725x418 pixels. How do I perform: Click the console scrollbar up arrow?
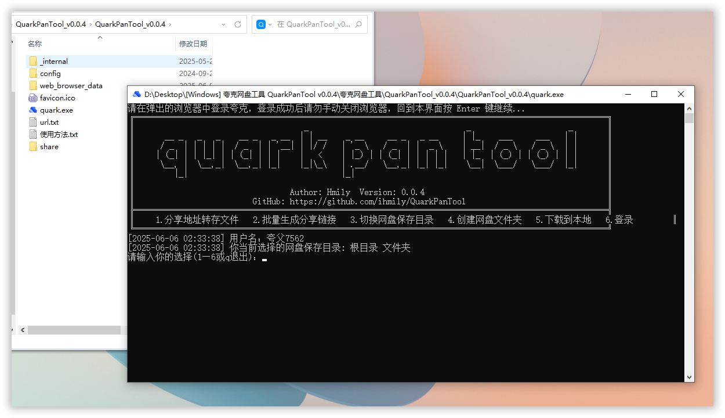(689, 108)
